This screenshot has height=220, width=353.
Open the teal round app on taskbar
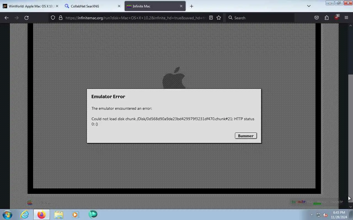[93, 214]
